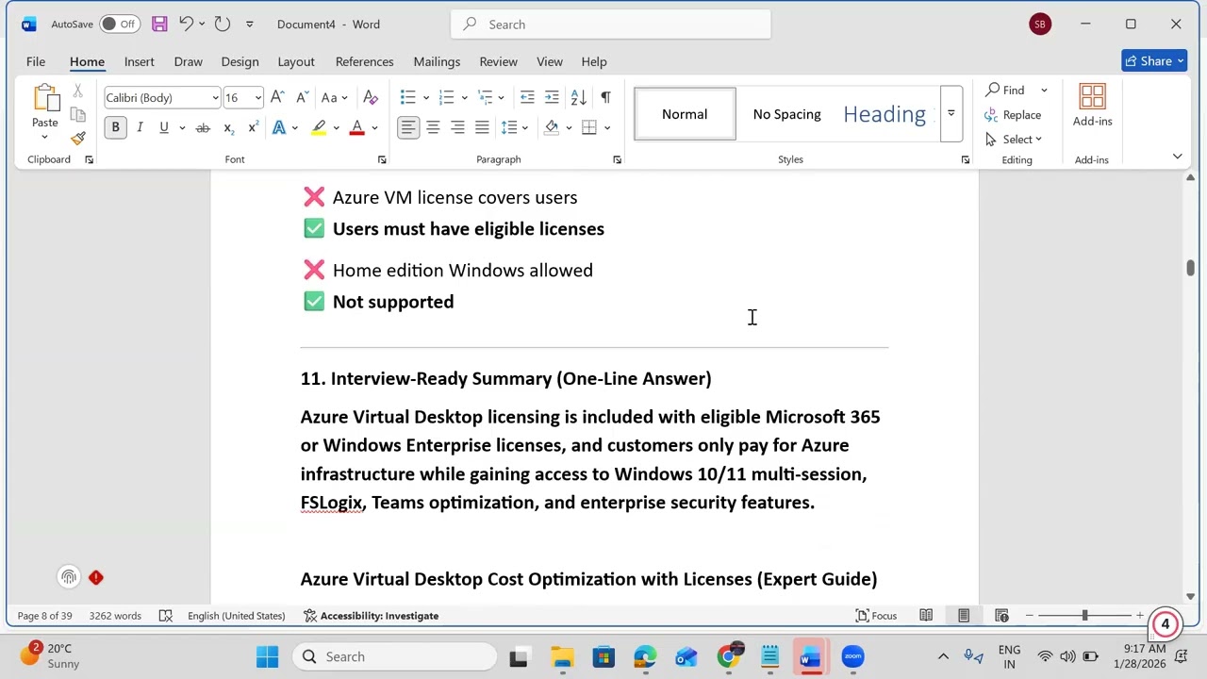This screenshot has height=679, width=1207.
Task: Expand the Paste options arrow
Action: pyautogui.click(x=44, y=138)
